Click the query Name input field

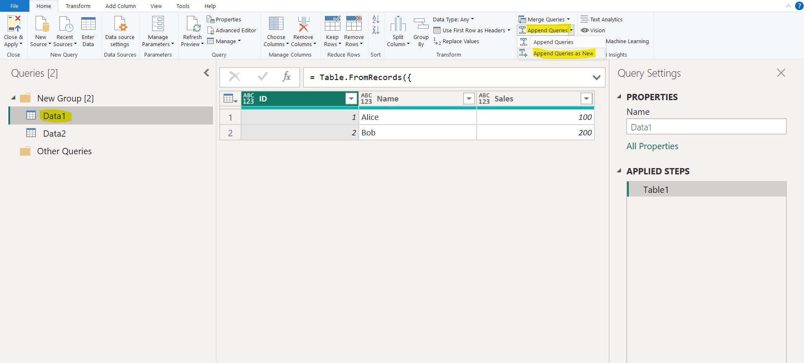tap(706, 127)
